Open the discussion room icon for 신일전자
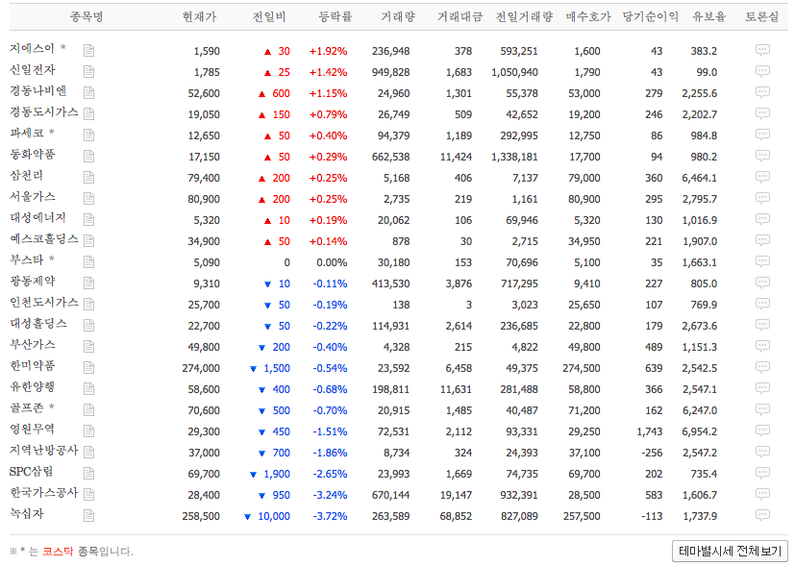Image resolution: width=795 pixels, height=566 pixels. point(762,71)
